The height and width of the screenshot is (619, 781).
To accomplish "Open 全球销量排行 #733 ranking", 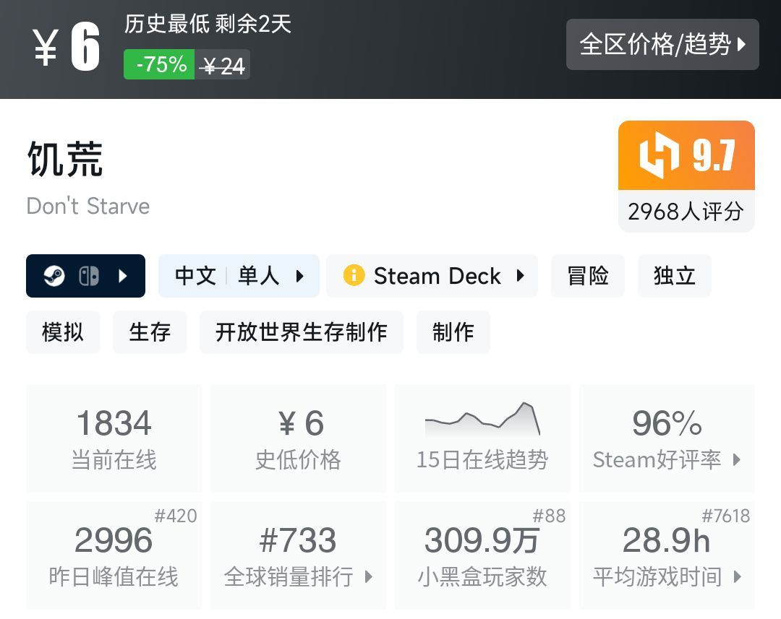I will point(298,555).
